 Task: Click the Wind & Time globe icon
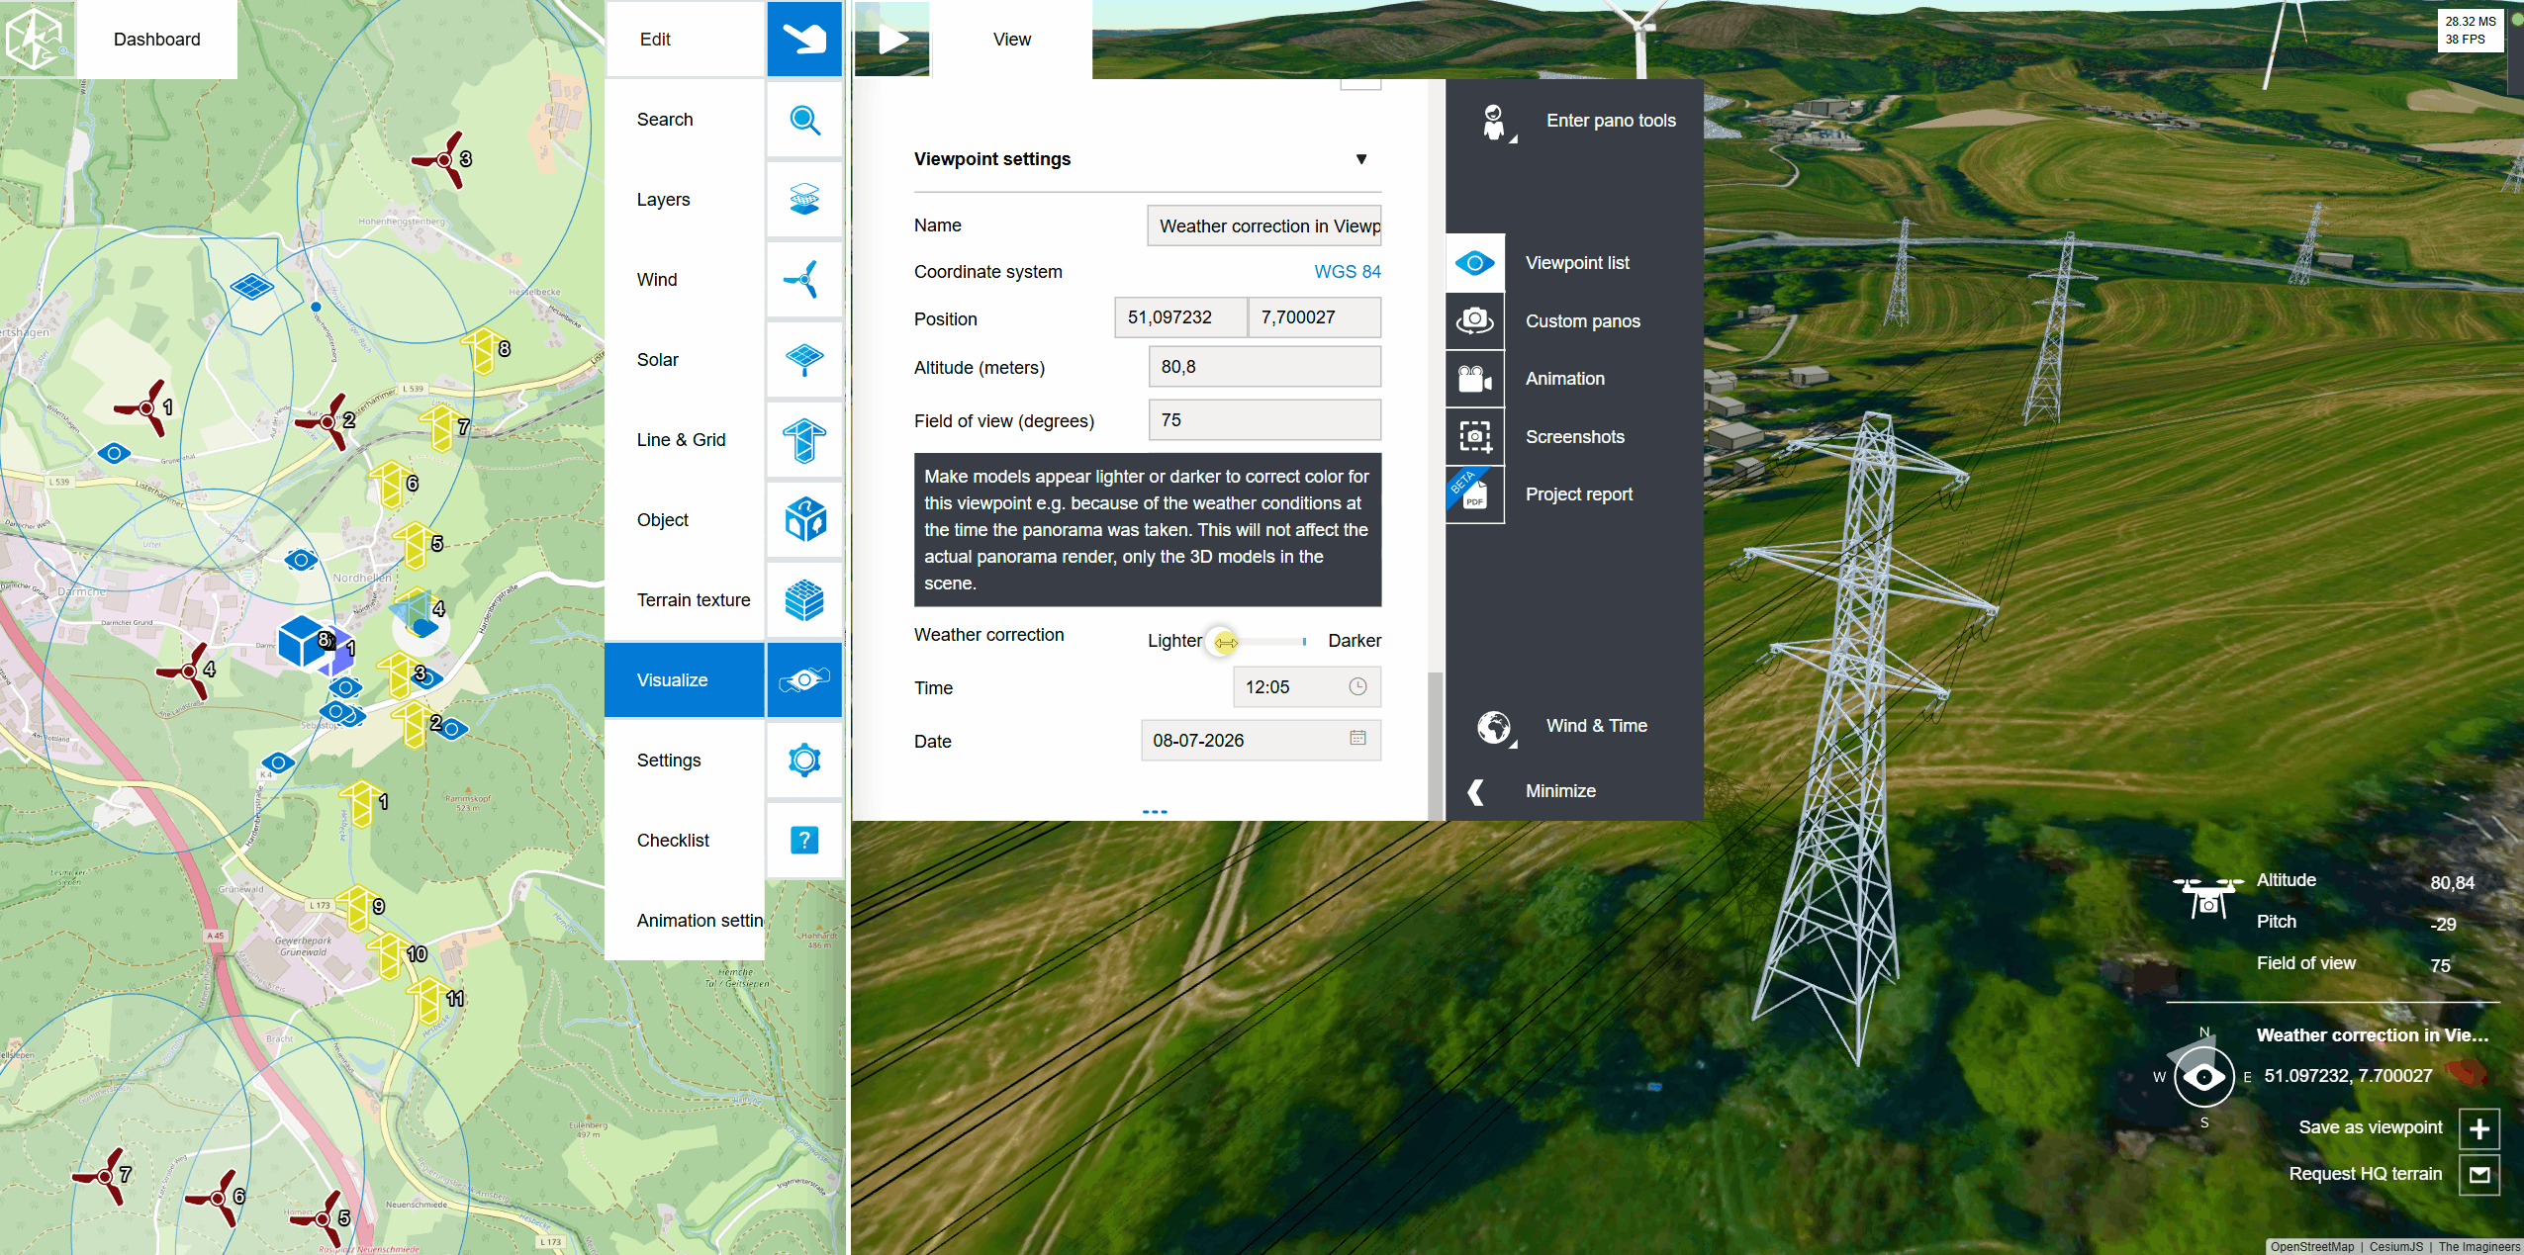pyautogui.click(x=1495, y=727)
